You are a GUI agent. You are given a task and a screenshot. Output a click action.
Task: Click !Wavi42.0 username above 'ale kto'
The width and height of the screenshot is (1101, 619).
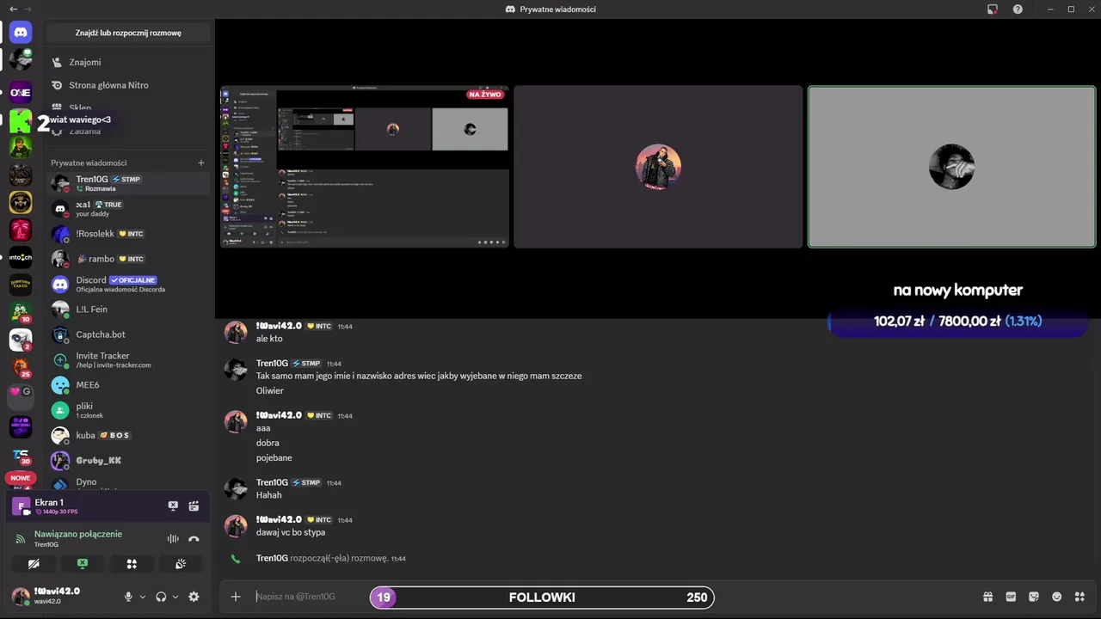click(x=279, y=326)
